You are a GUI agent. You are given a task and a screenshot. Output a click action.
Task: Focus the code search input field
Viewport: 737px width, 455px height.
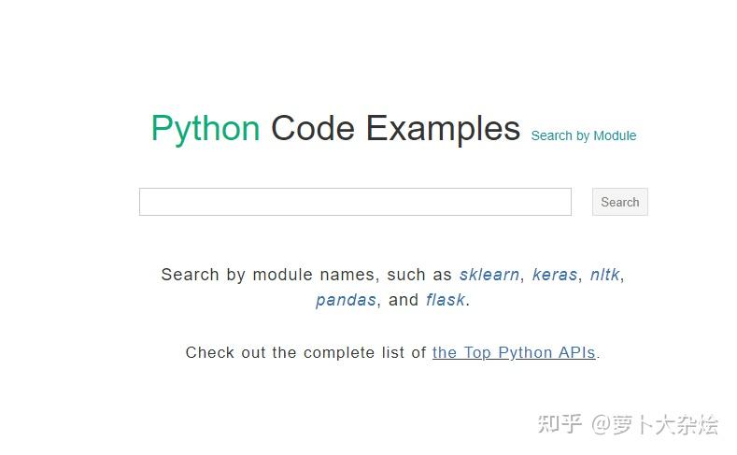355,202
